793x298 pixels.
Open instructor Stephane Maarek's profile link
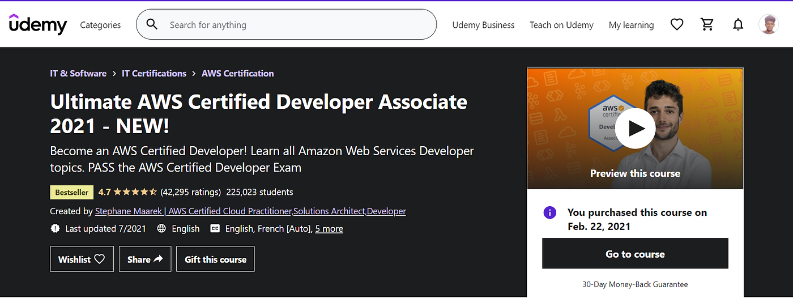[x=250, y=211]
